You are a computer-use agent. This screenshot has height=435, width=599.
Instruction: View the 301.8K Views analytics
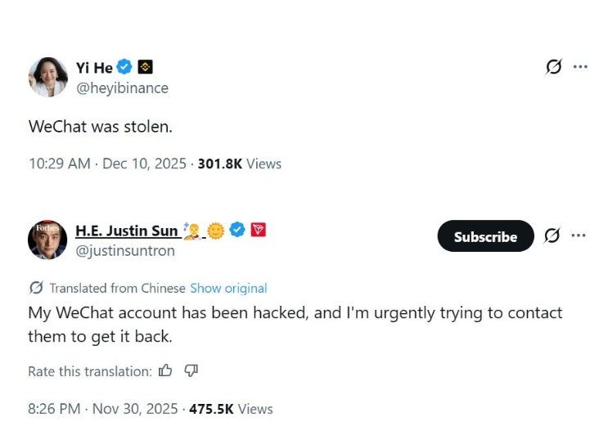239,164
